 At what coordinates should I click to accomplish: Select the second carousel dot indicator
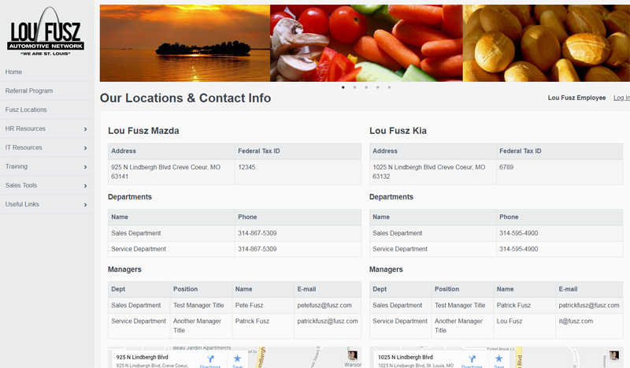click(x=355, y=87)
